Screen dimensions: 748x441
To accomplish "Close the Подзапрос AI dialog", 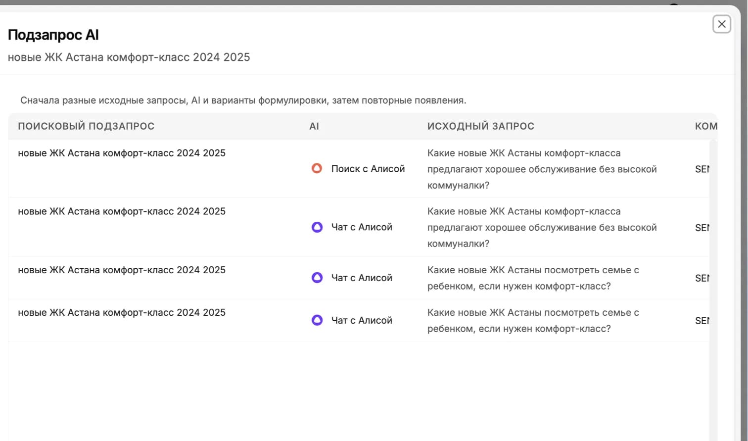I will point(722,24).
